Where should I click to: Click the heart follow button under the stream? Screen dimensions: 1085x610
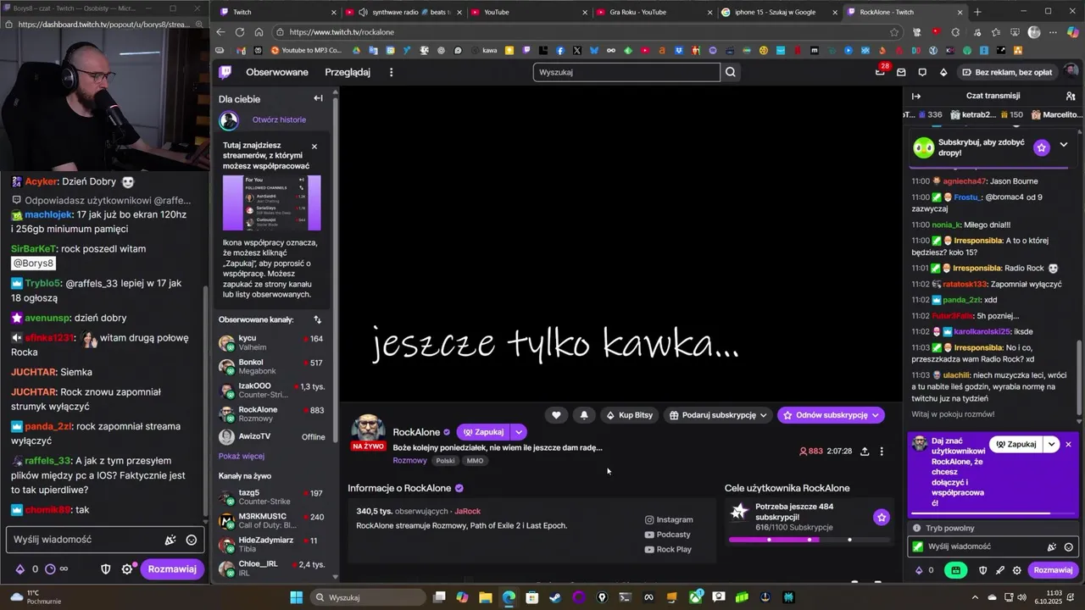pos(556,415)
